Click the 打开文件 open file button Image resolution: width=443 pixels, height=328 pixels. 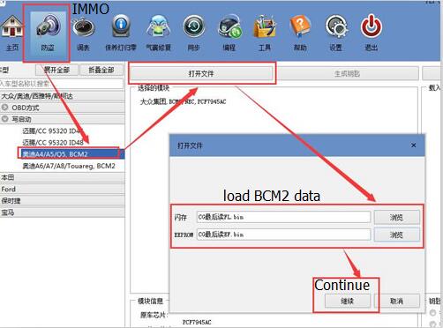click(201, 73)
